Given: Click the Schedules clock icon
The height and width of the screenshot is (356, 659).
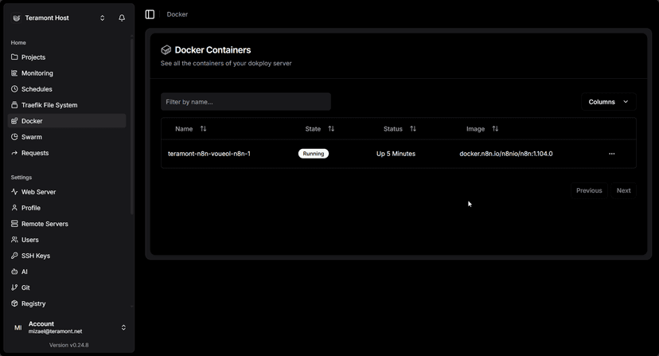Looking at the screenshot, I should [14, 88].
